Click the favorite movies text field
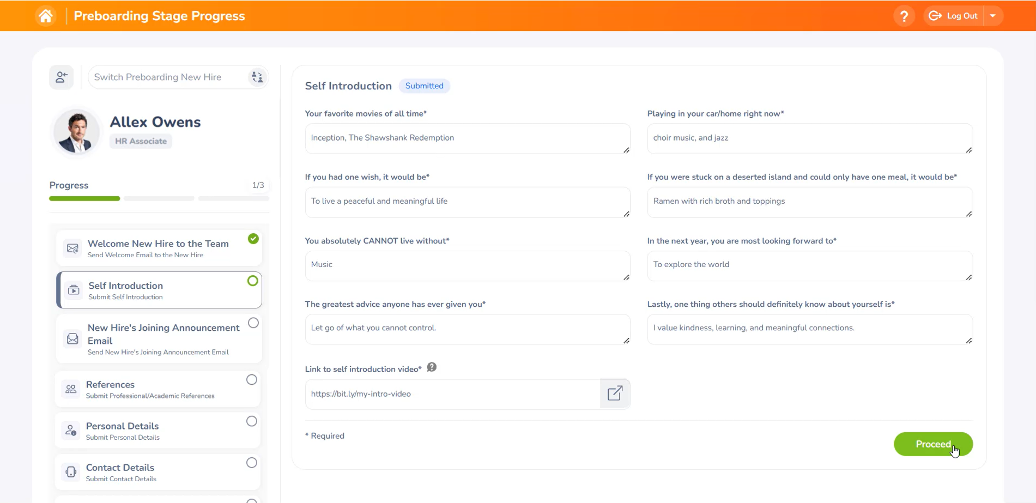Screen dimensions: 1036x503 pos(468,138)
